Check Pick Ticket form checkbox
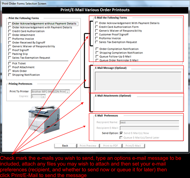 pos(10,64)
